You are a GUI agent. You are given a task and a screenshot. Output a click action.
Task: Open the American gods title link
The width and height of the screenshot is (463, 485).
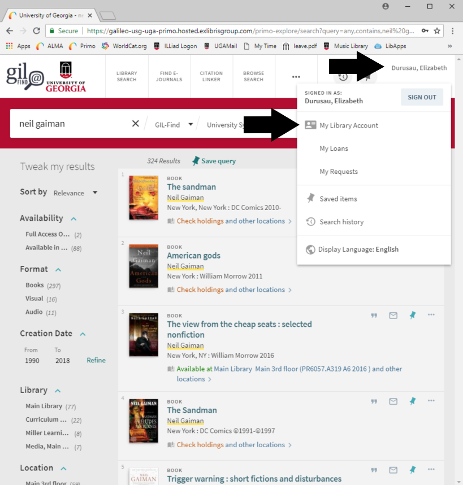tap(193, 256)
